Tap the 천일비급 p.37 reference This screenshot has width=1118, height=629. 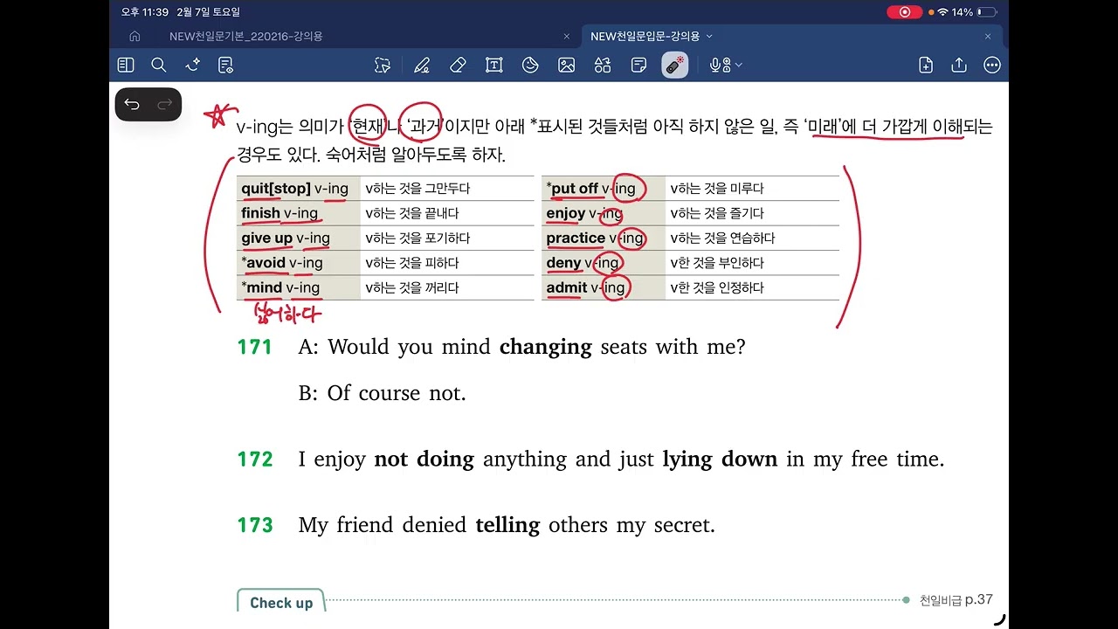tap(956, 600)
